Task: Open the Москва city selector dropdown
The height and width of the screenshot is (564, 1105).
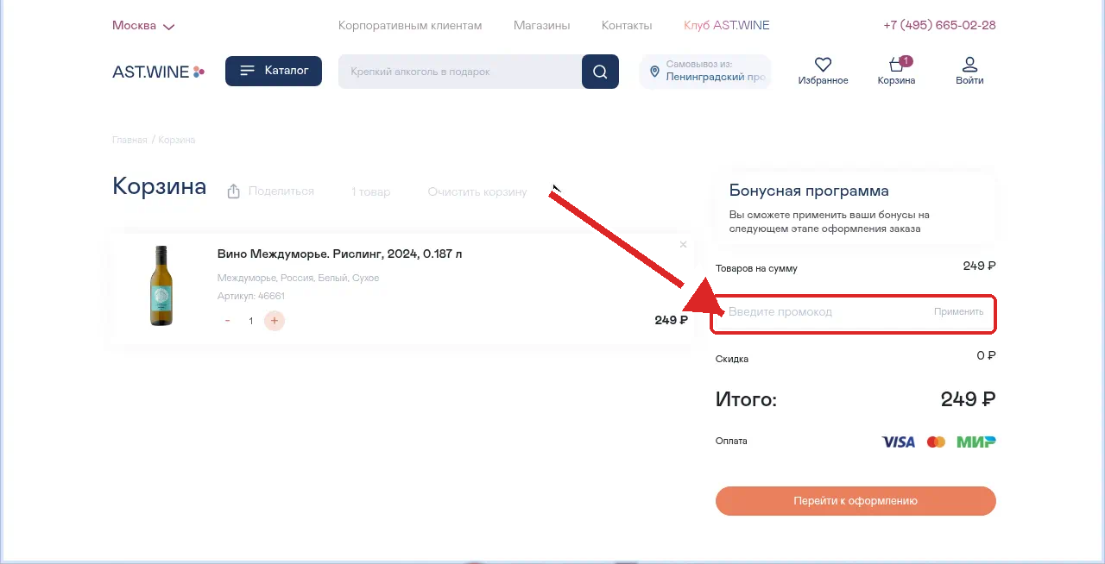Action: tap(143, 26)
